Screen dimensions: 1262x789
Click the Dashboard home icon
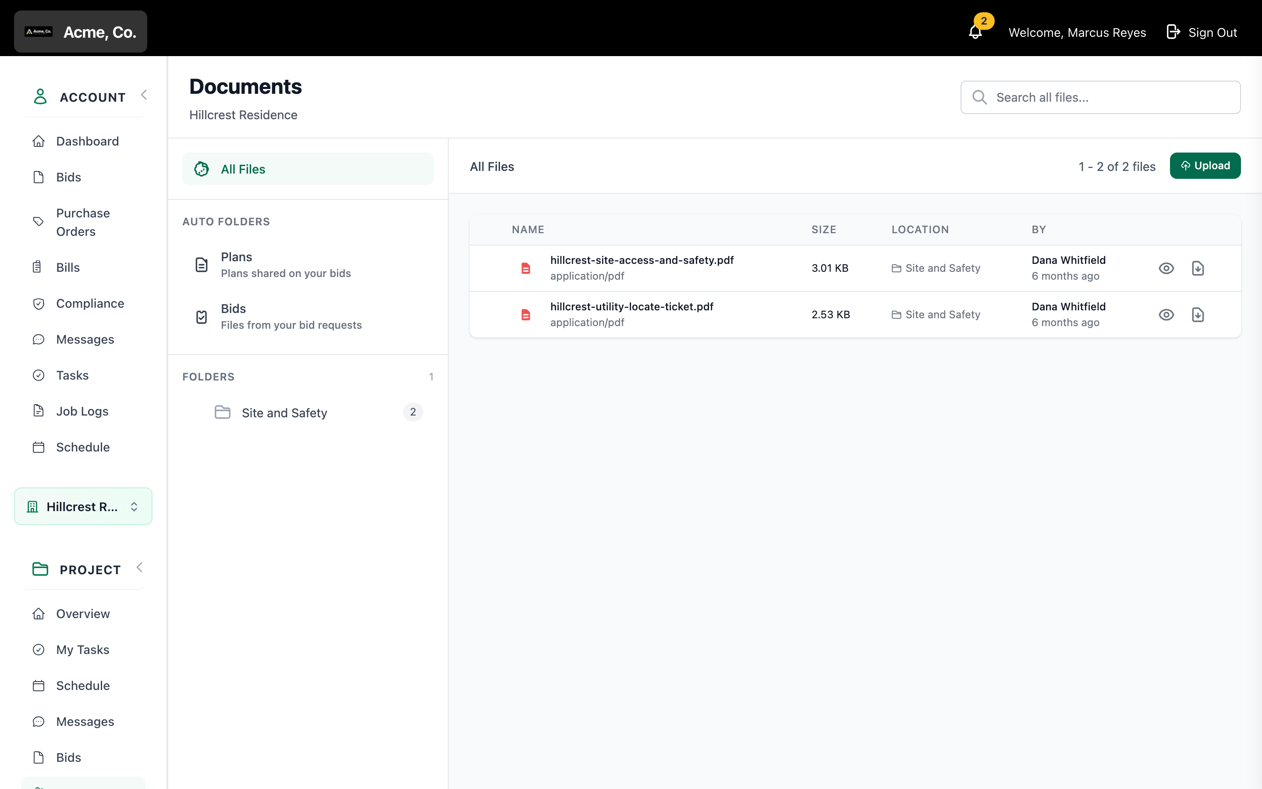pos(39,141)
